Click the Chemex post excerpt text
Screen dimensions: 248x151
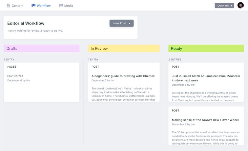tap(124, 94)
